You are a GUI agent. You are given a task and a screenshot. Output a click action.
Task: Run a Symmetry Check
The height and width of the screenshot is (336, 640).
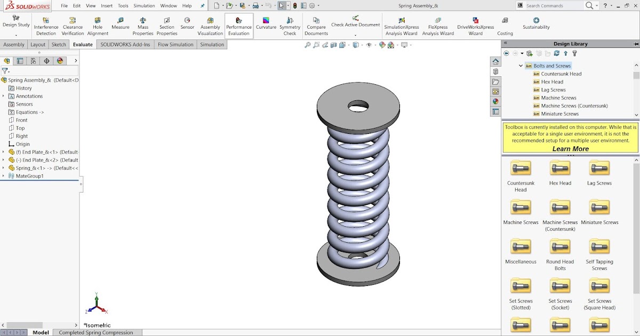(290, 25)
